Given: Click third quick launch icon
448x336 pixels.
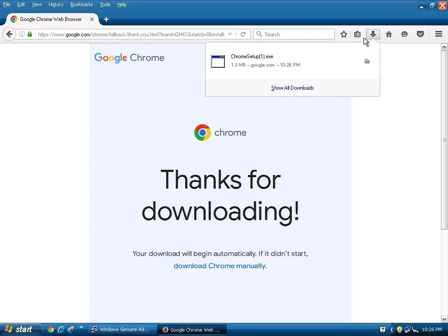Looking at the screenshot, I should [x=70, y=329].
